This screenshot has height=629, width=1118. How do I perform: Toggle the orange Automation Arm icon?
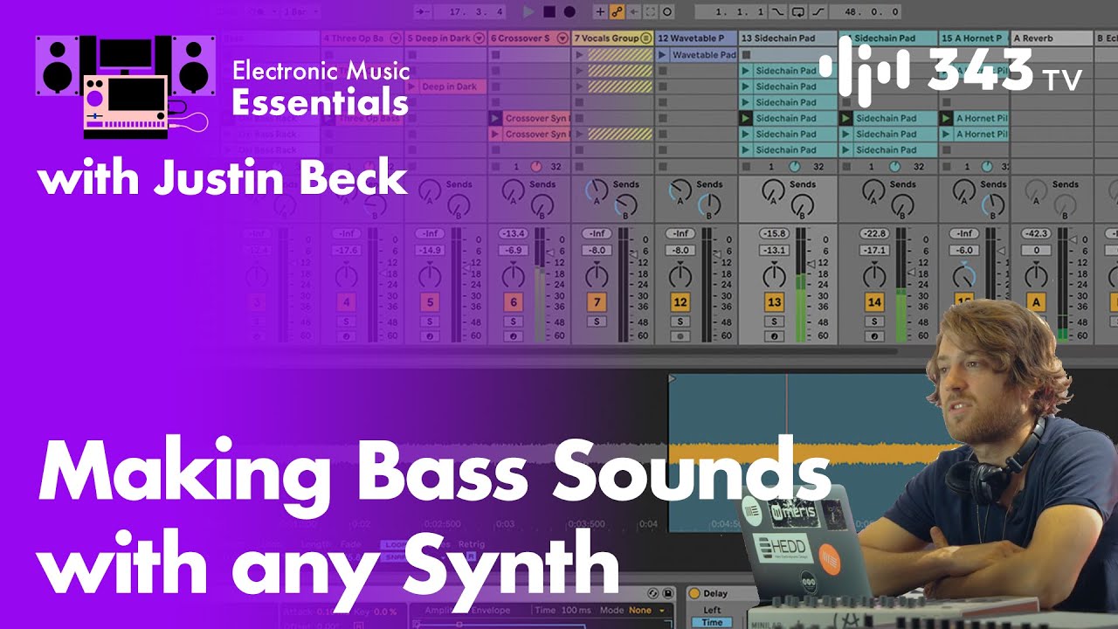click(617, 11)
